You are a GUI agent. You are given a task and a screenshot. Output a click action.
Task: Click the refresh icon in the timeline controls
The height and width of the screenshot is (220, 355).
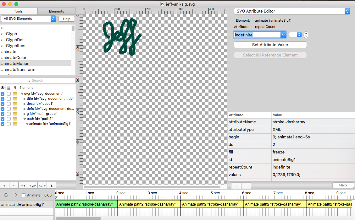click(6, 195)
